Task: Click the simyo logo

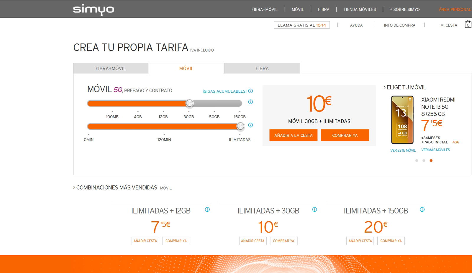Action: tap(94, 9)
